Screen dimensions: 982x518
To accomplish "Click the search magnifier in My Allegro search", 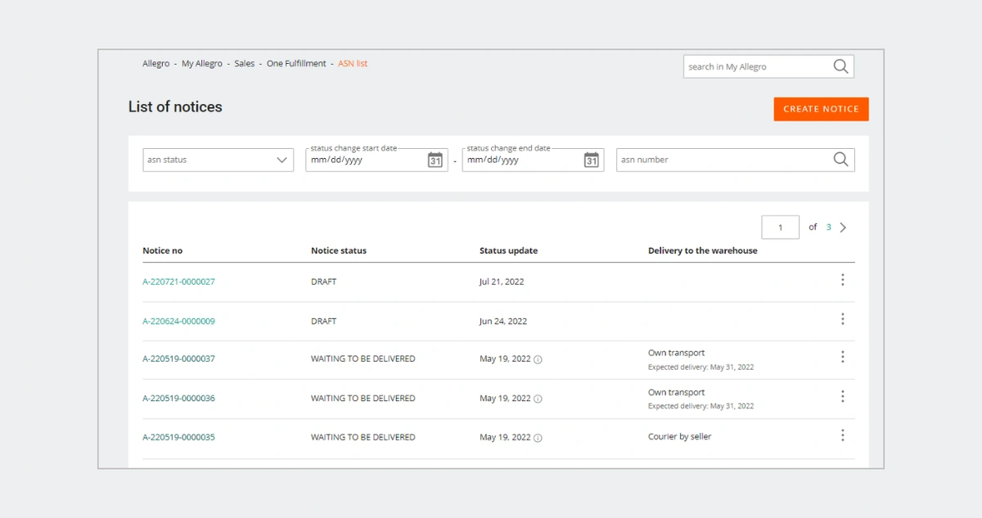I will pos(840,67).
